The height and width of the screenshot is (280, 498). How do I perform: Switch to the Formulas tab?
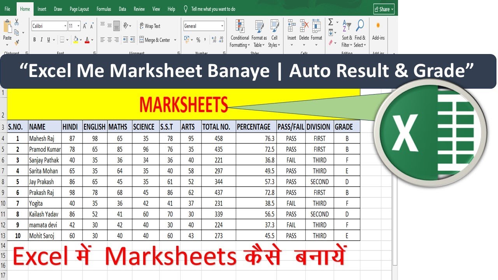[x=103, y=9]
